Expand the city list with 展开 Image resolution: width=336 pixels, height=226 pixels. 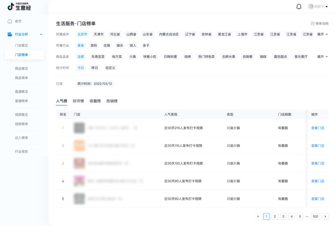(x=322, y=34)
